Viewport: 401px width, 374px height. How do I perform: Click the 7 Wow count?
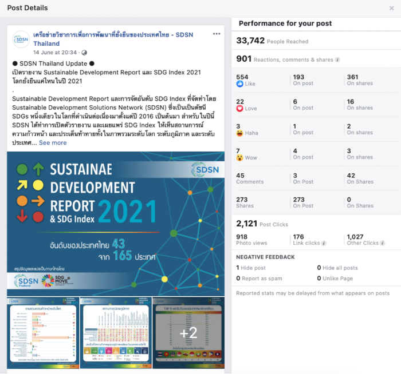pyautogui.click(x=238, y=151)
